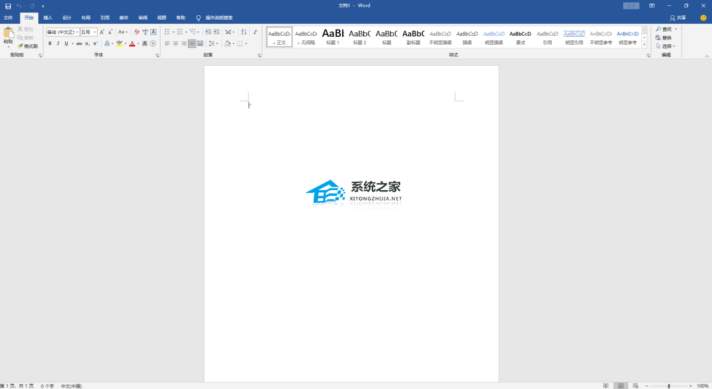The image size is (712, 389).
Task: Expand the styles gallery More arrow
Action: (x=644, y=45)
